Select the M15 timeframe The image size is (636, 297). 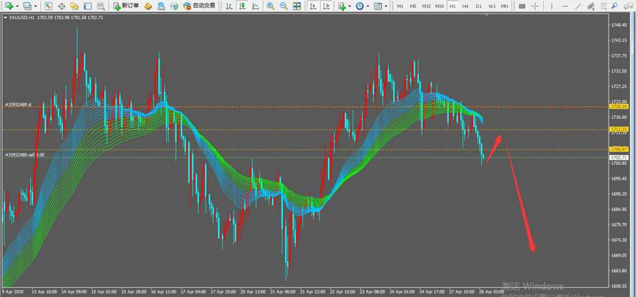click(x=426, y=6)
